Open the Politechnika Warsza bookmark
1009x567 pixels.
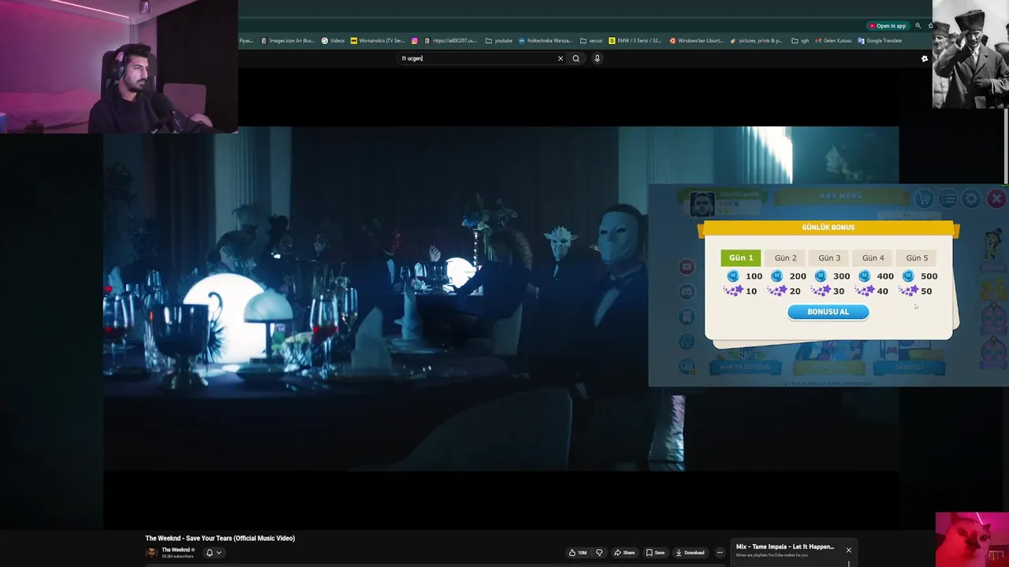click(x=545, y=41)
